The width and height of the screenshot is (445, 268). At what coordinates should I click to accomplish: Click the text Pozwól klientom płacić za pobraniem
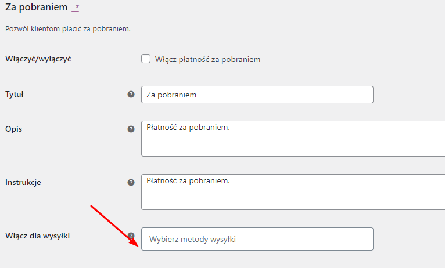point(68,29)
